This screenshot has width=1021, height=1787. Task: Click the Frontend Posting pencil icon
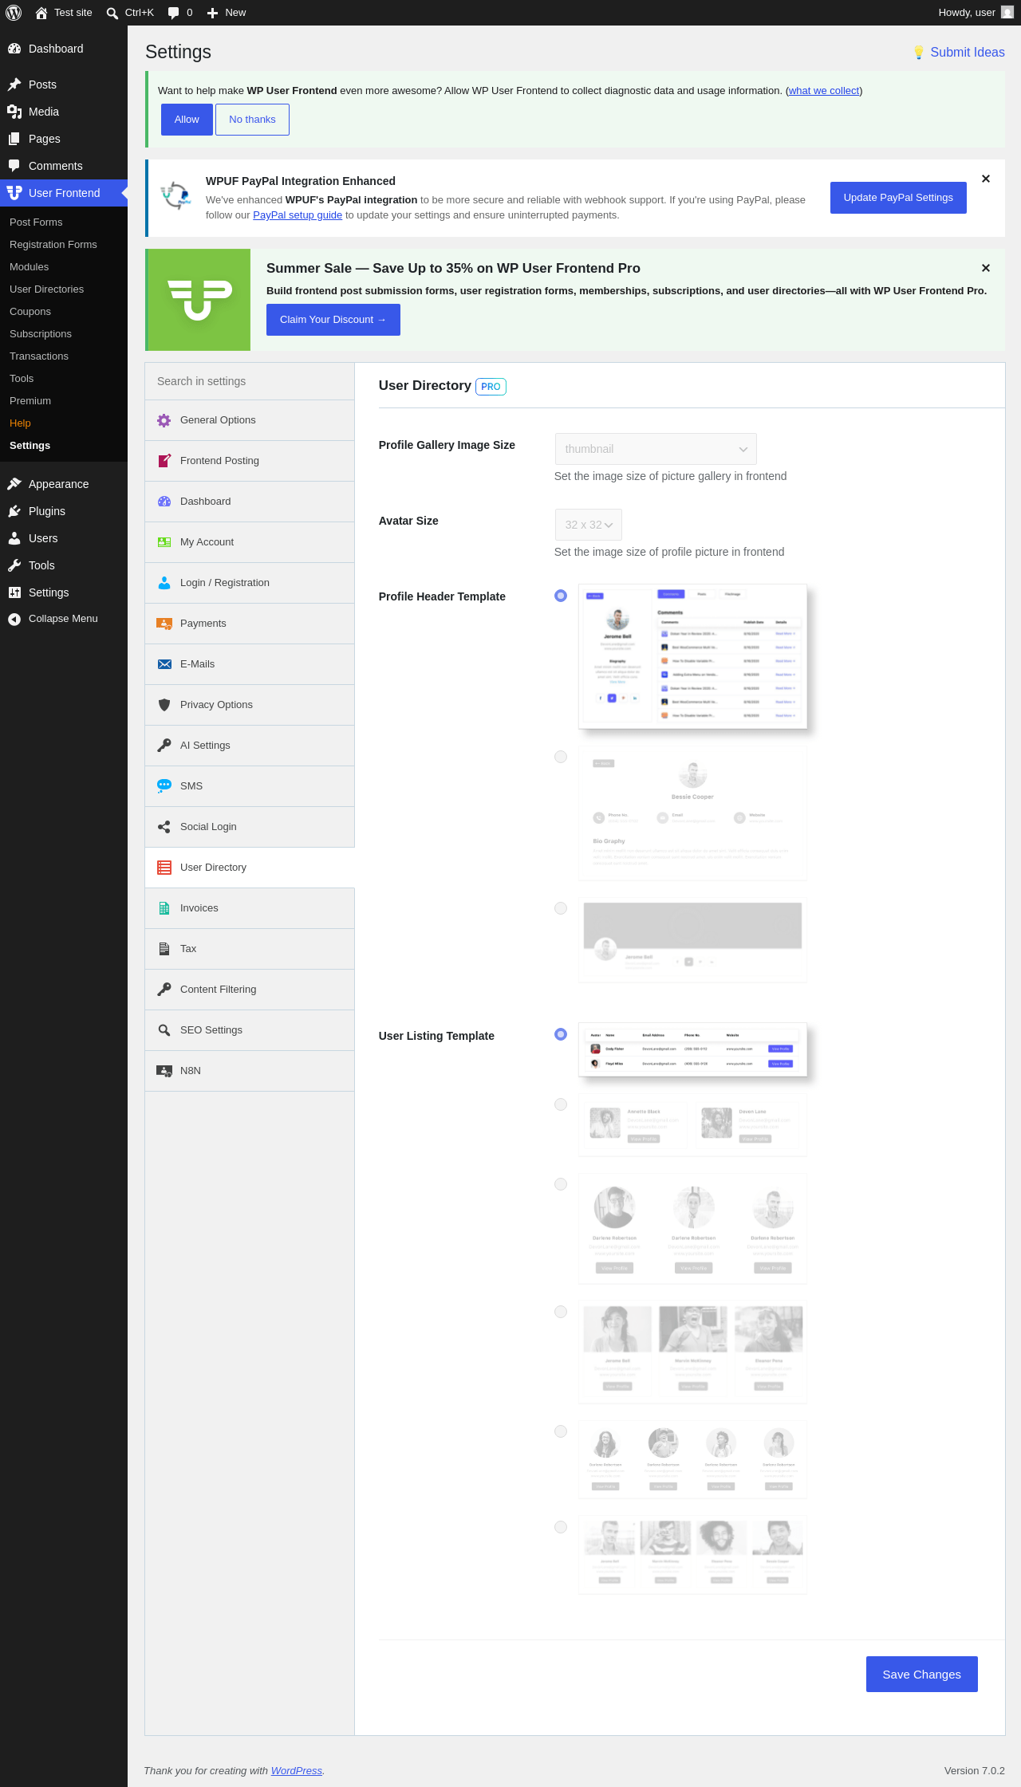[x=164, y=461]
